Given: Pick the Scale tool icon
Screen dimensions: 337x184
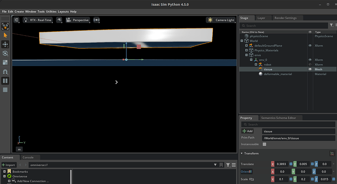Looking at the screenshot, I should click(x=5, y=63).
